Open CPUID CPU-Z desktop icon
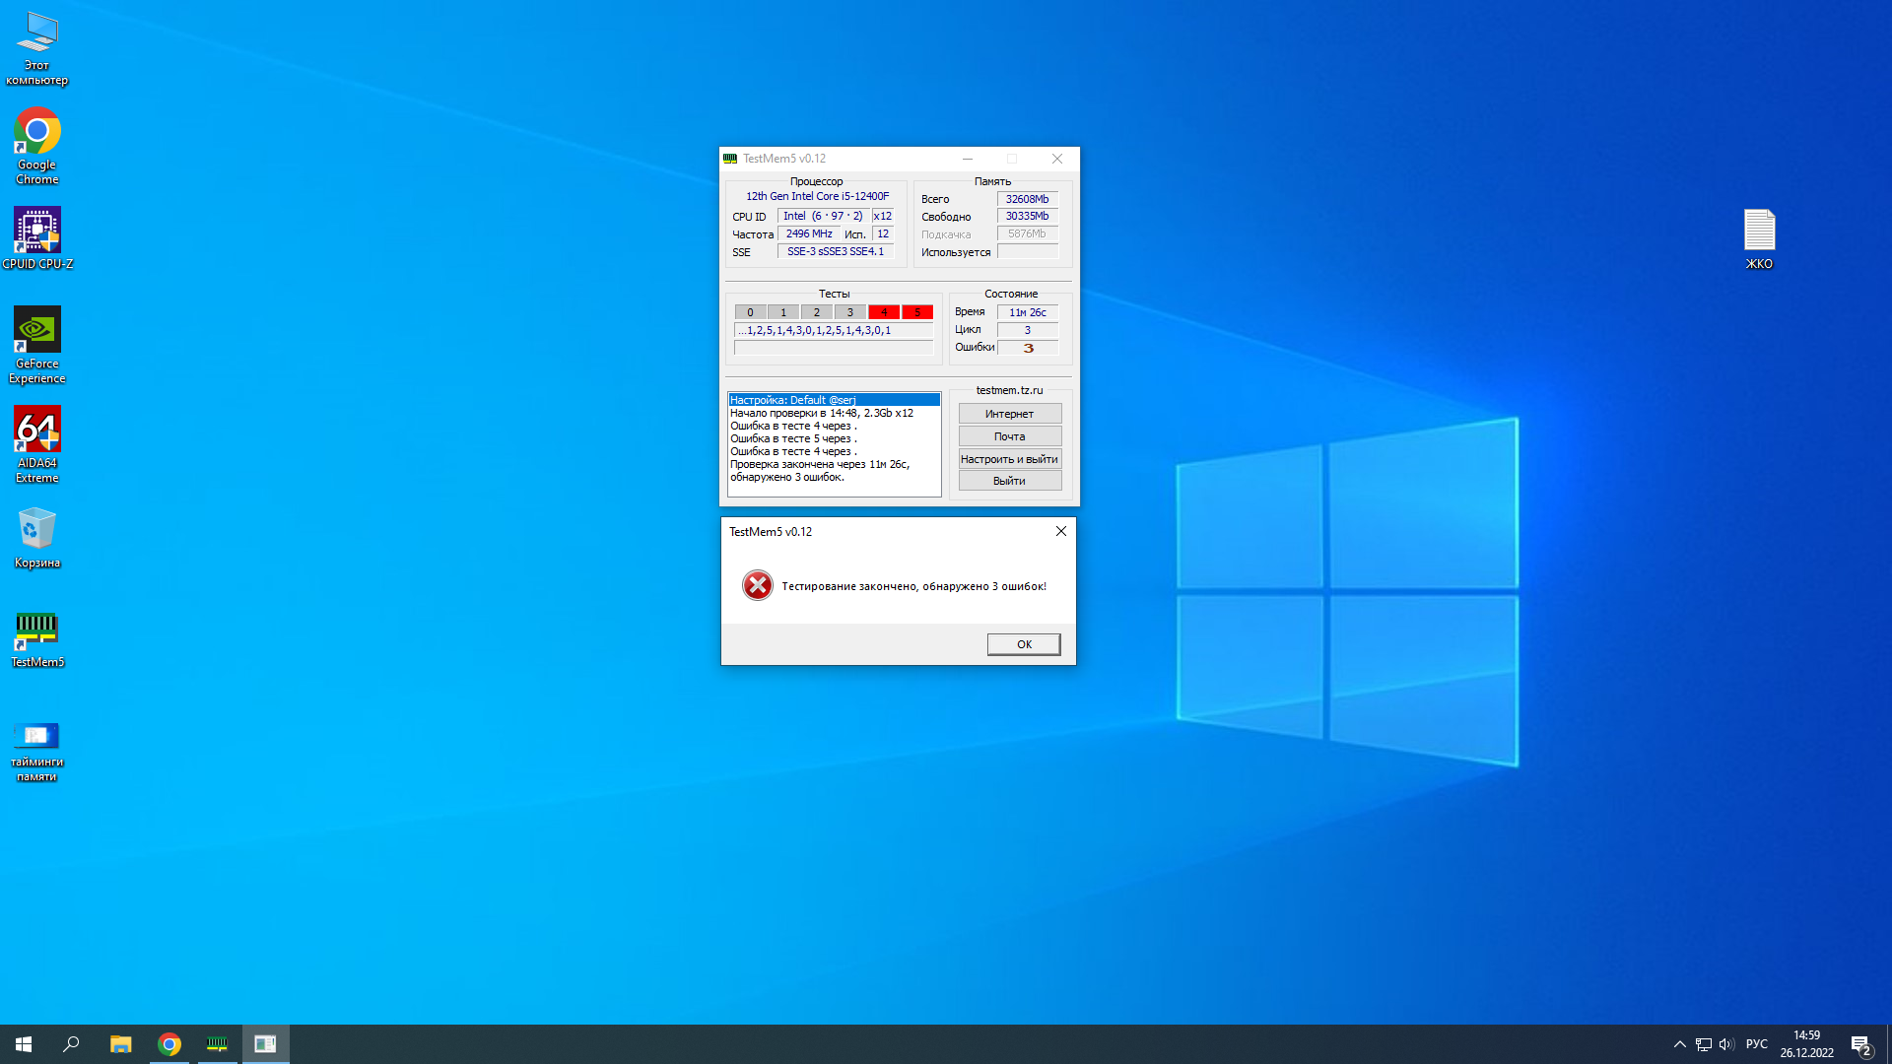Viewport: 1892px width, 1064px height. click(x=37, y=237)
